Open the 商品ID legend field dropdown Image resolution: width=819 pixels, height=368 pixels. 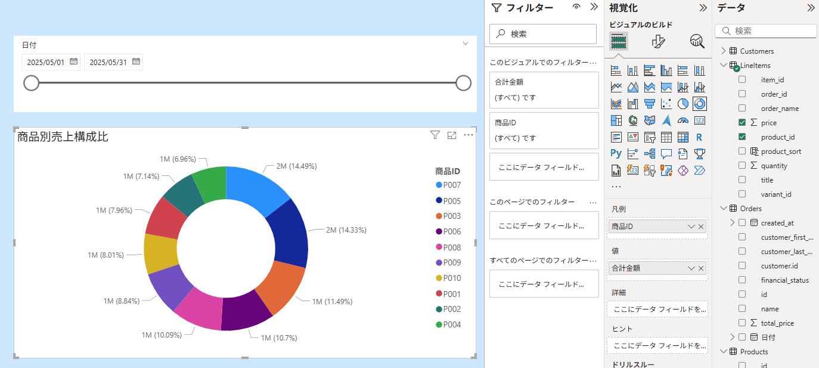691,227
